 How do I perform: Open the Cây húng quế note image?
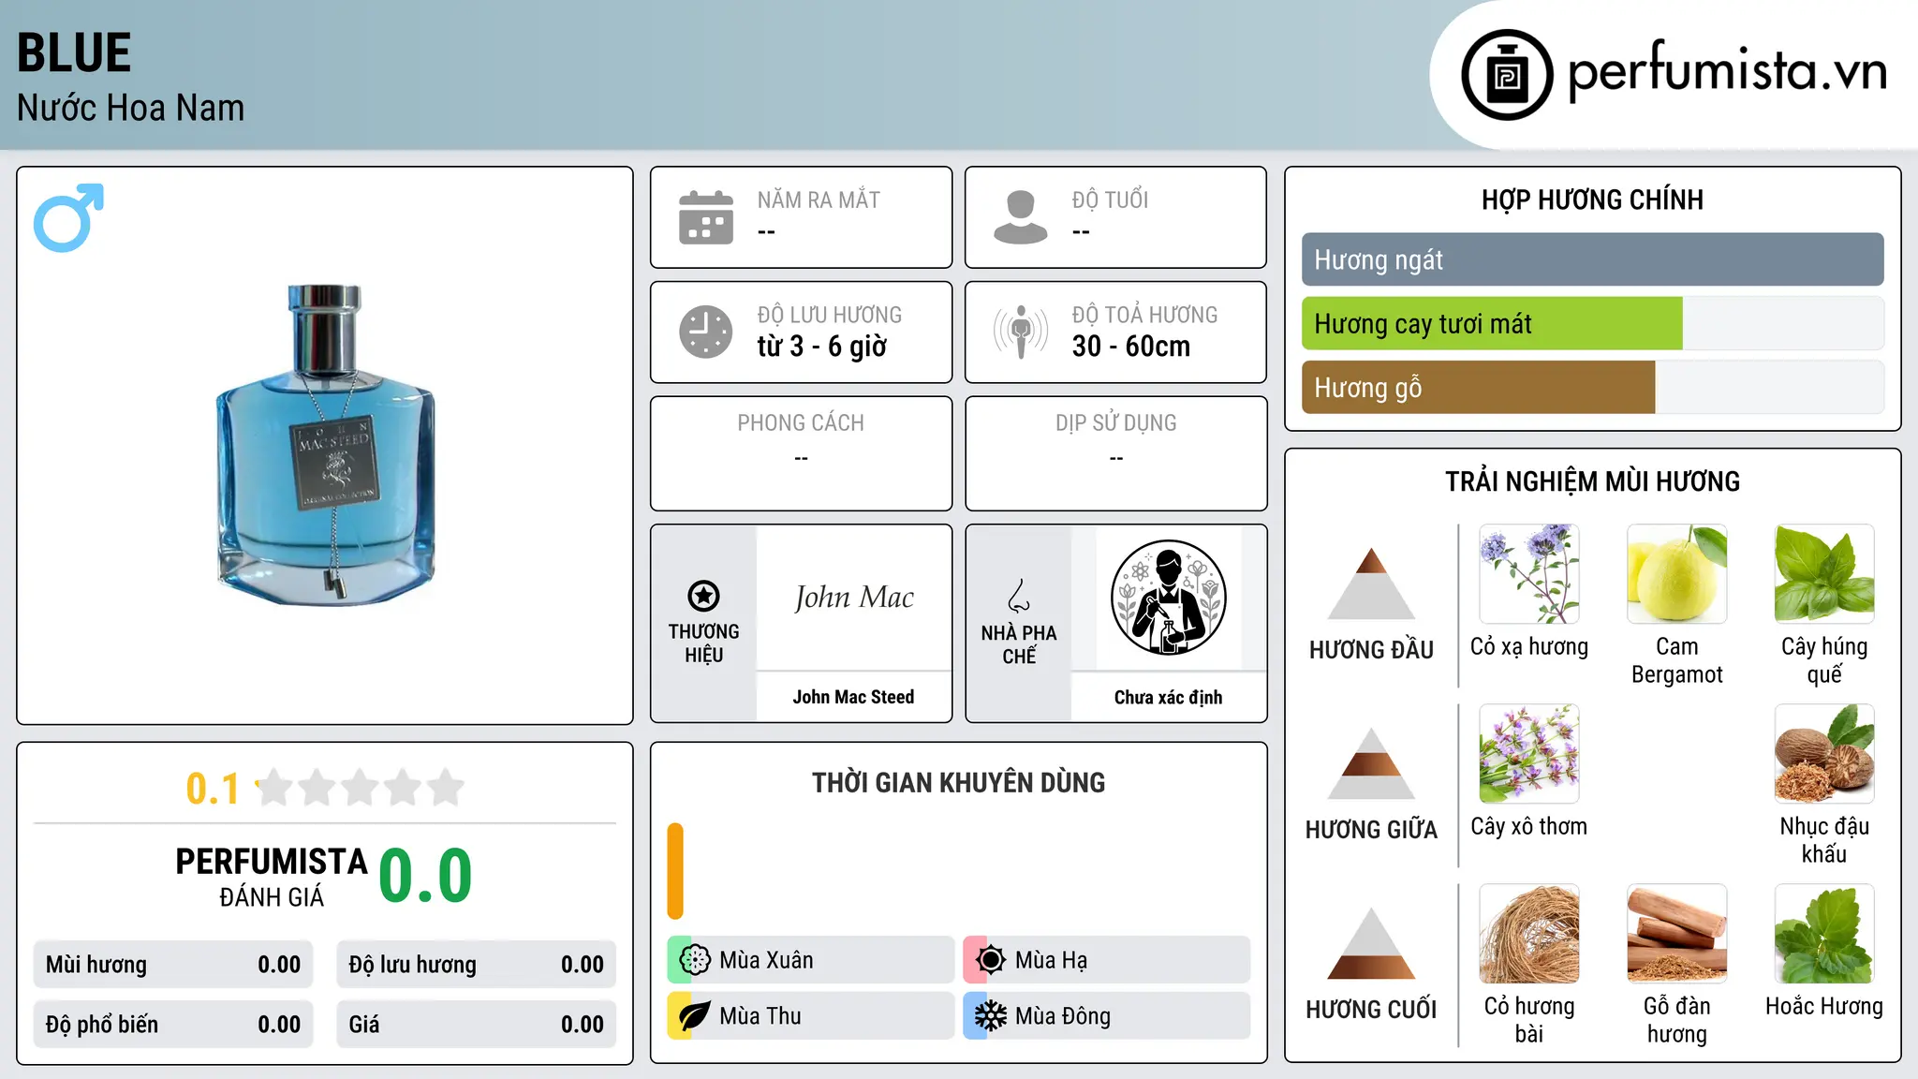(1824, 574)
